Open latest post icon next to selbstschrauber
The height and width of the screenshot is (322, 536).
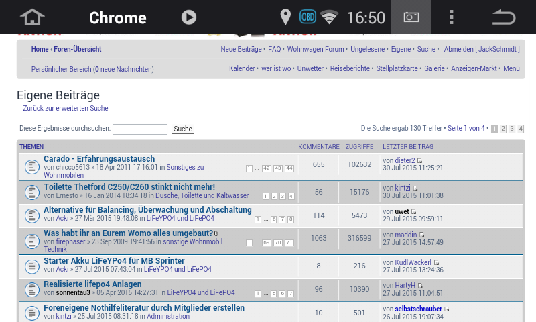(447, 309)
